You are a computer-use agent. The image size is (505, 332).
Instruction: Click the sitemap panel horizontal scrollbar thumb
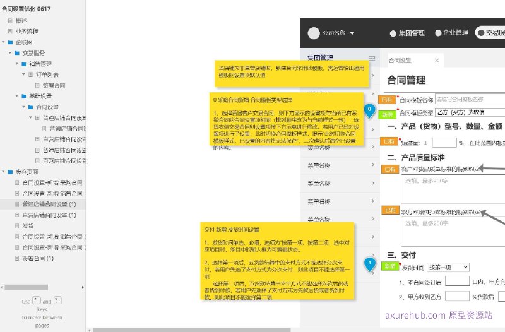27,287
